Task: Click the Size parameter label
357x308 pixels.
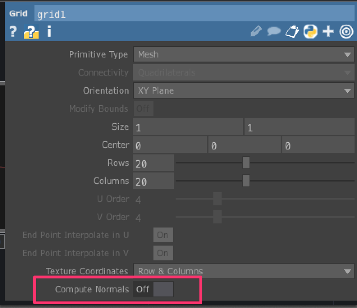Action: [120, 126]
